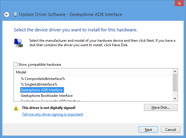The width and height of the screenshot is (186, 138).
Task: Click the Next button
Action: [148, 130]
